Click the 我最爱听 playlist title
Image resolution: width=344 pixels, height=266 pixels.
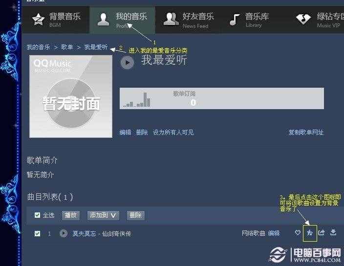tap(164, 60)
